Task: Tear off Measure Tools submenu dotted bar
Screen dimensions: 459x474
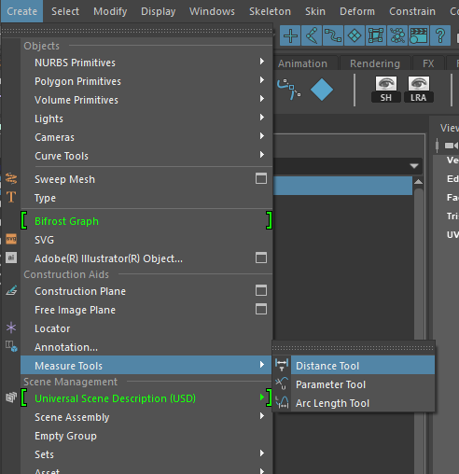Action: point(354,348)
